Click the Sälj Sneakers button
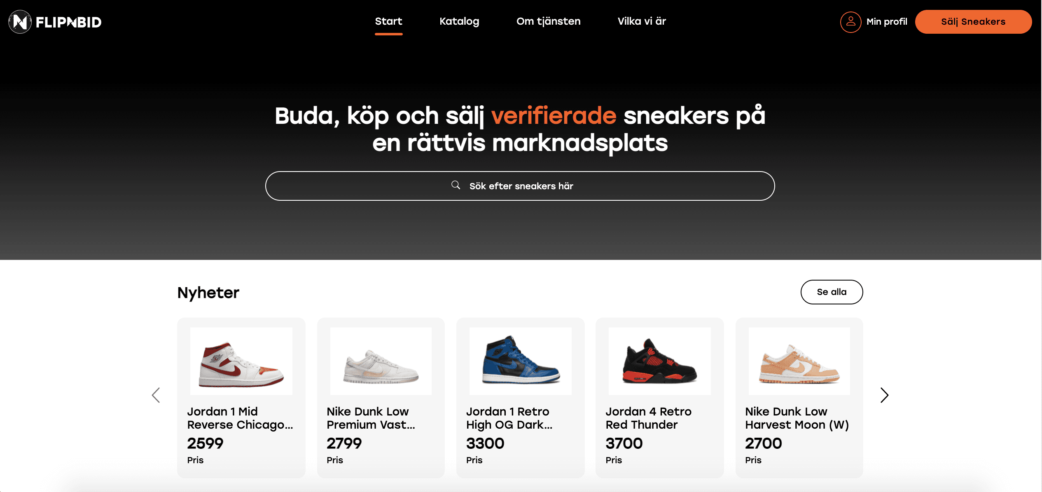This screenshot has width=1042, height=492. point(973,22)
